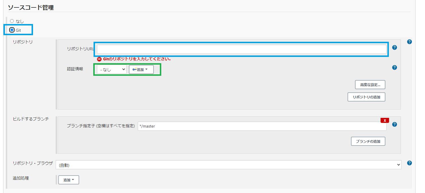425x193 pixels.
Task: Click the リポジトリ・ブラウザ label
Action: (x=33, y=163)
